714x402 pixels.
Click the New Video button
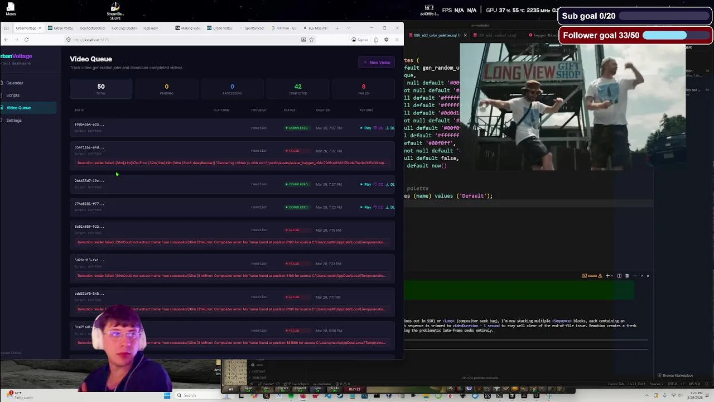pyautogui.click(x=377, y=63)
